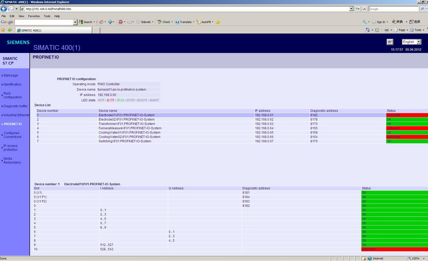Open the Page menu dropdown
The height and width of the screenshot is (261, 428).
point(407,30)
